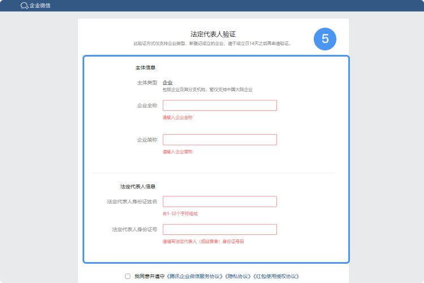Image resolution: width=424 pixels, height=283 pixels.
Task: Focus the 企业全称 input field
Action: 219,105
